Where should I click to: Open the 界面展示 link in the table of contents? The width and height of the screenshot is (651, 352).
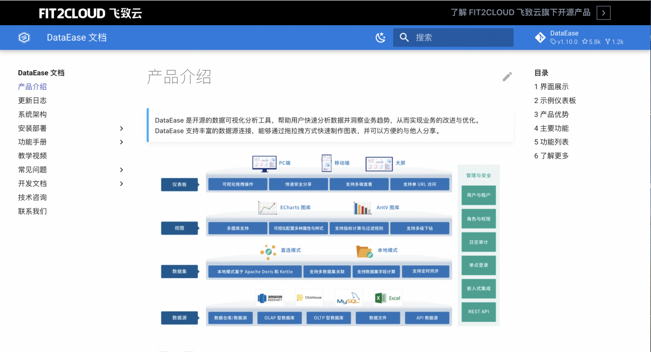click(552, 87)
